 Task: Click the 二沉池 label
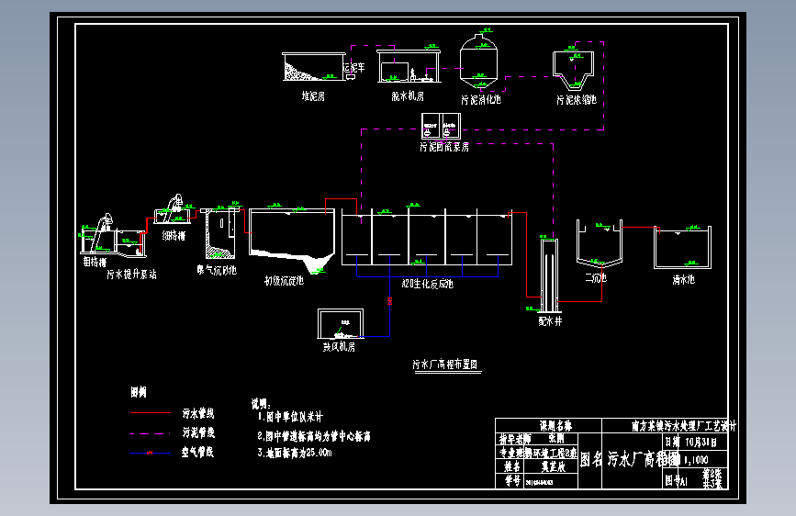(596, 278)
